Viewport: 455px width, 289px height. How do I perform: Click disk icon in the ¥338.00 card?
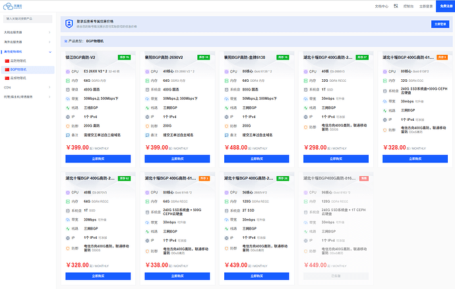tap(147, 212)
